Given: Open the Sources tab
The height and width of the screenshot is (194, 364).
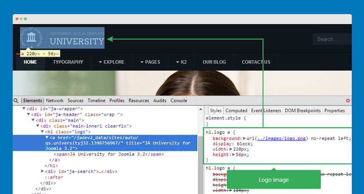Looking at the screenshot, I should click(76, 100).
